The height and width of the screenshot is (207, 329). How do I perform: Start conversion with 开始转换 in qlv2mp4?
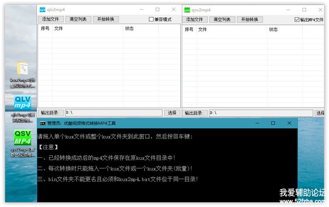click(x=106, y=19)
